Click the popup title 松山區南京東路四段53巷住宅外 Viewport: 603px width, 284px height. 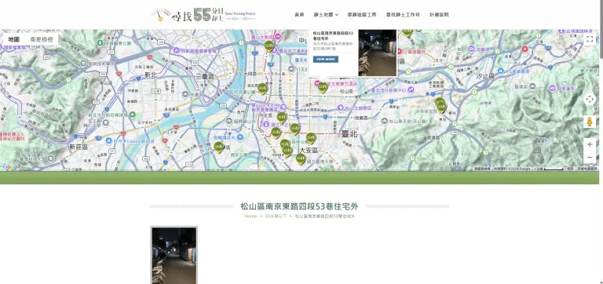point(333,36)
